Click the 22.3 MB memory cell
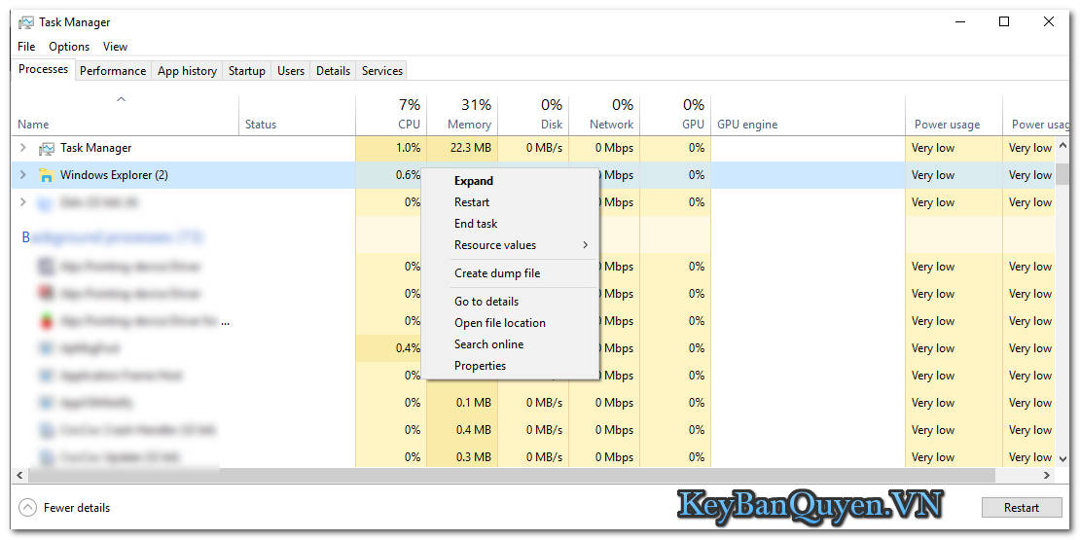This screenshot has width=1080, height=540. coord(462,147)
